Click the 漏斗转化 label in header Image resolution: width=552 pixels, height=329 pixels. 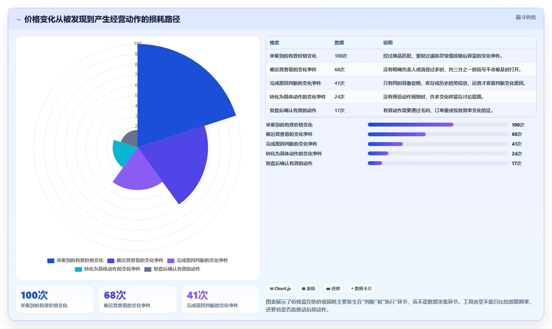526,17
